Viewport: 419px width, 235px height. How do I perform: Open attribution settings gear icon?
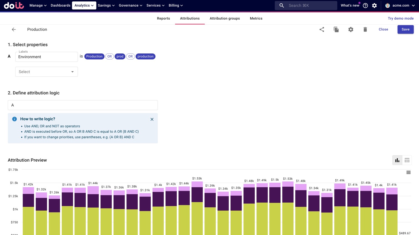(x=351, y=29)
